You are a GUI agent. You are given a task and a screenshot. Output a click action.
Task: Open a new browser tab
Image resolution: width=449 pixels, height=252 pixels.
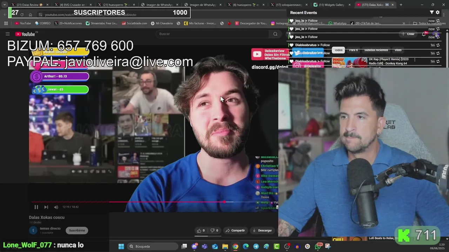[401, 5]
